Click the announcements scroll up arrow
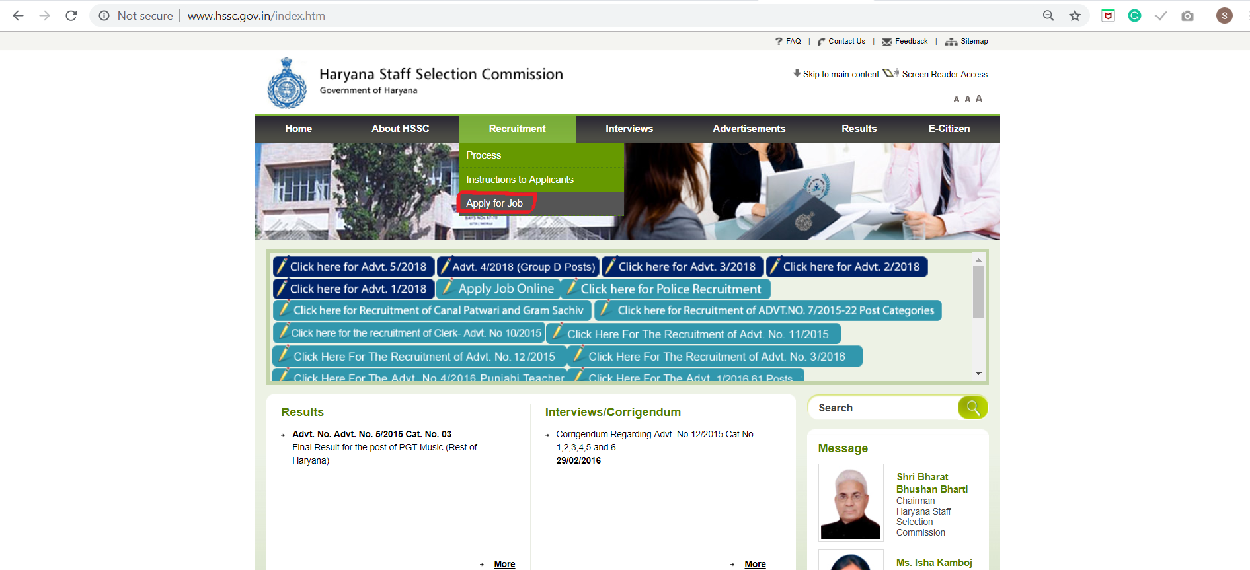 (x=979, y=260)
